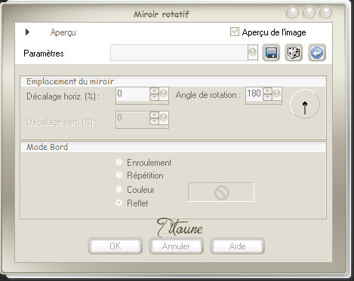The image size is (354, 281).
Task: Open the Paramètres preset dropdown
Action: point(253,53)
